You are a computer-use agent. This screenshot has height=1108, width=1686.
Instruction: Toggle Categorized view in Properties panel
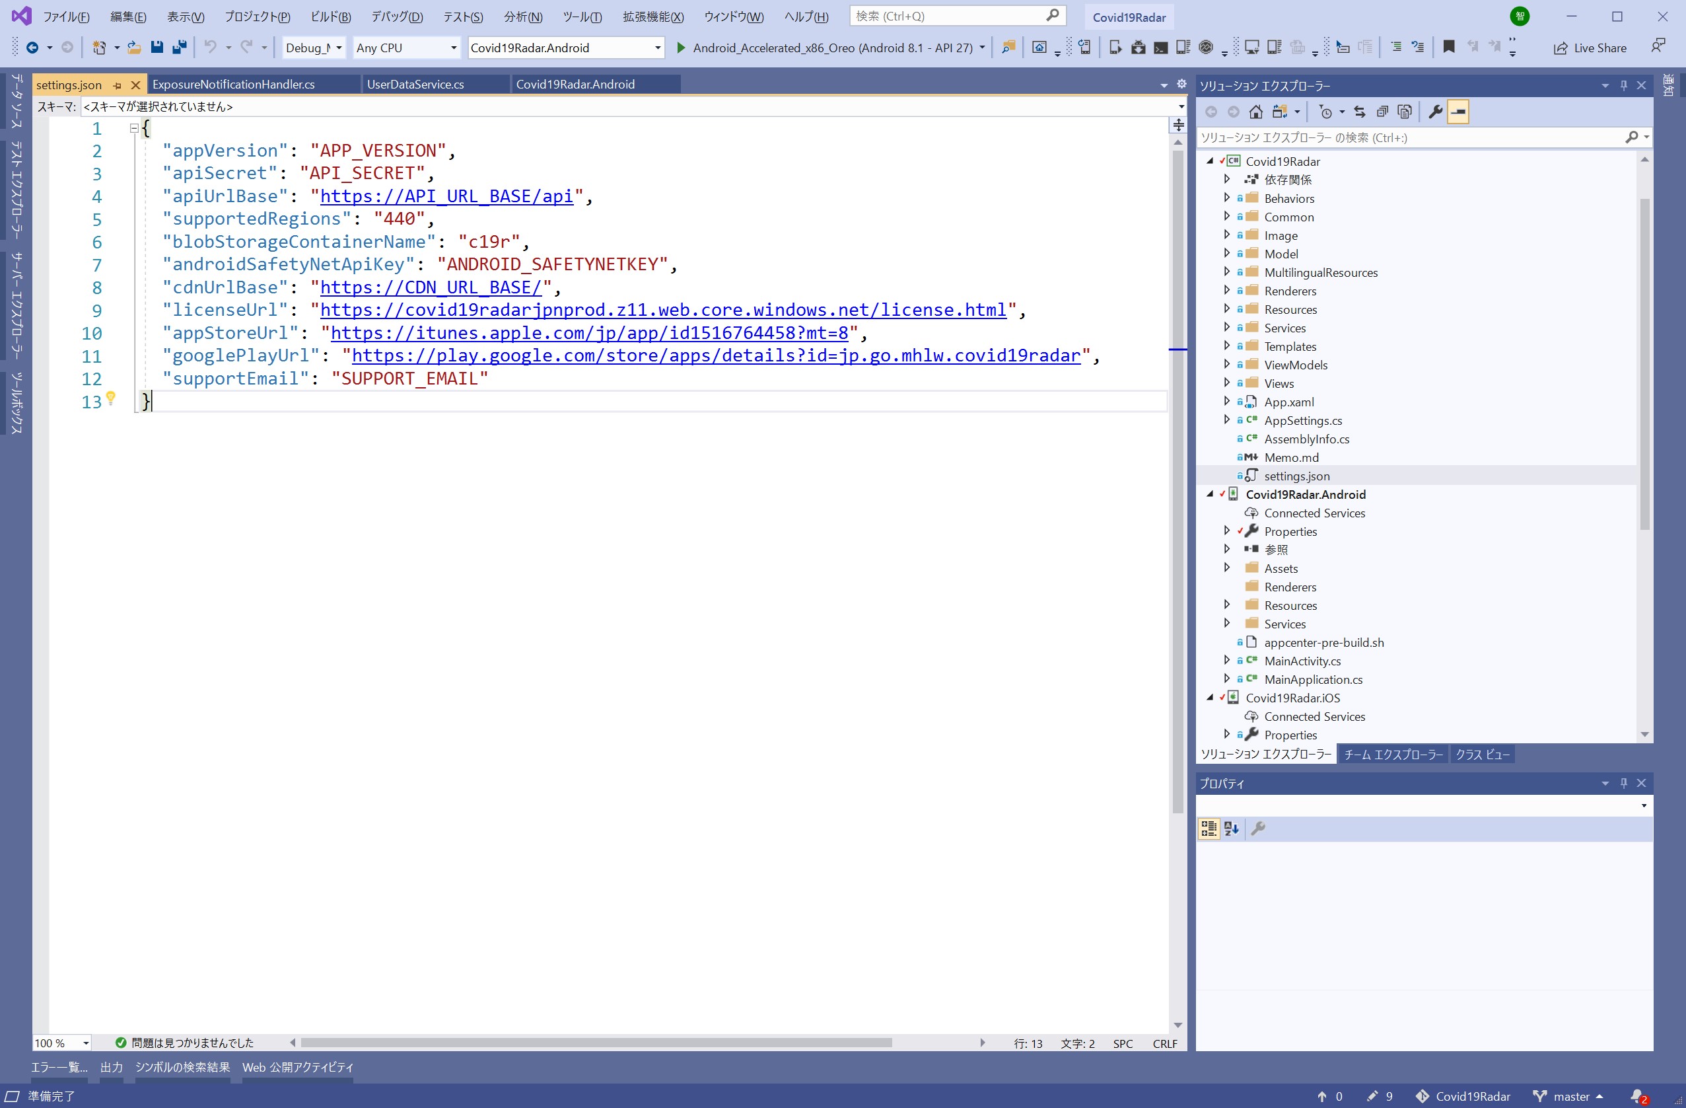(x=1209, y=828)
